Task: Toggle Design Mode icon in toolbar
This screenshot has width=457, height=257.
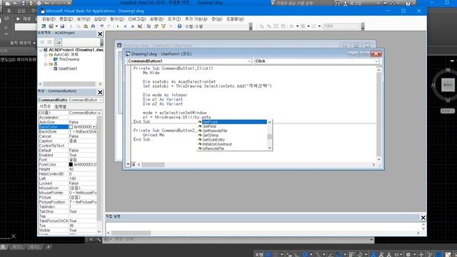Action: [x=140, y=26]
